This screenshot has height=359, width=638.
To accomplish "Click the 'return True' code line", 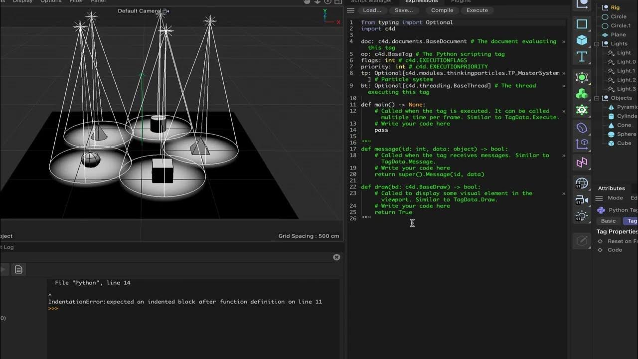I will click(393, 212).
